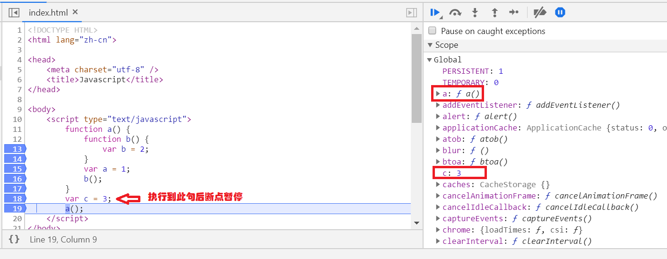Expand the a: f a() entry
Image resolution: width=667 pixels, height=259 pixels.
coord(438,94)
